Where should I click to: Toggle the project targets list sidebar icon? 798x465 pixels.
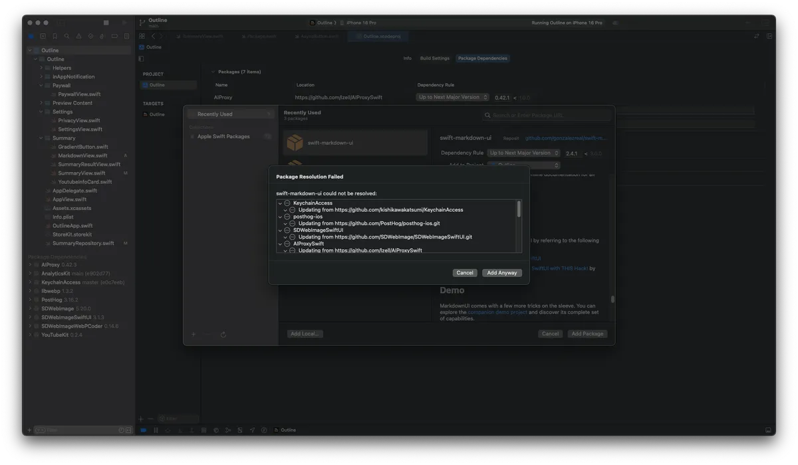[141, 58]
